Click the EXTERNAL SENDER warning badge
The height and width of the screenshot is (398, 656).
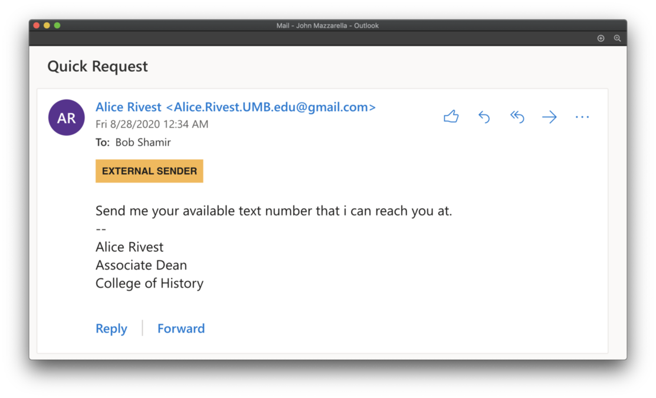click(x=149, y=171)
